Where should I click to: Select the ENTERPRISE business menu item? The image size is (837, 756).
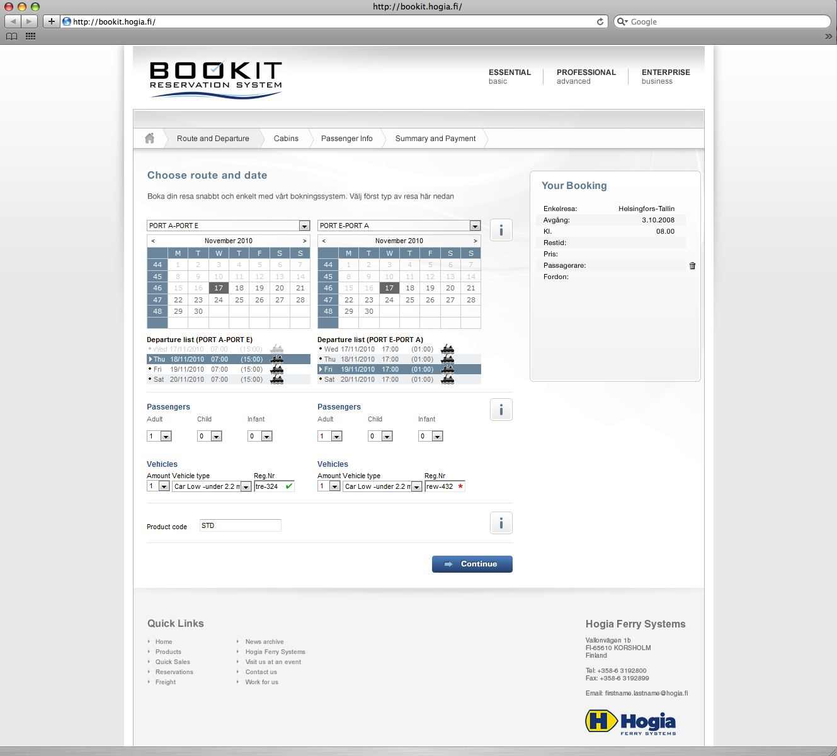[x=666, y=76]
